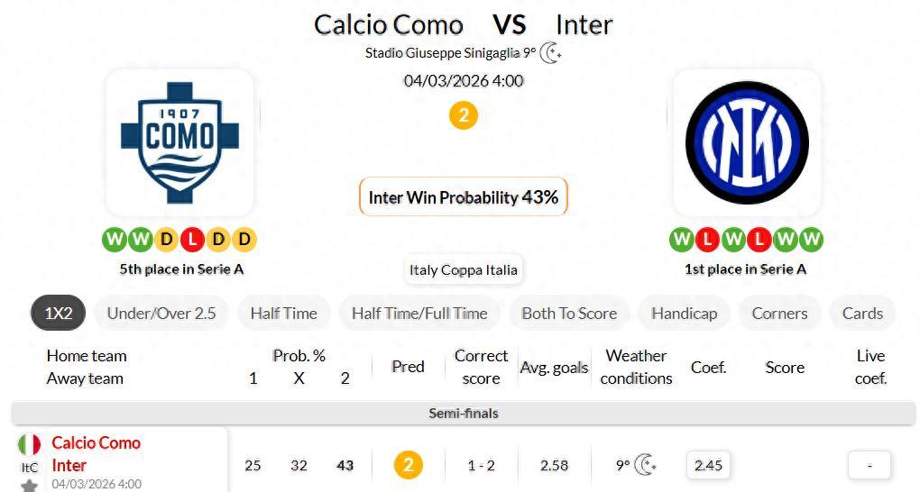Switch to the Cards tab

pos(862,314)
